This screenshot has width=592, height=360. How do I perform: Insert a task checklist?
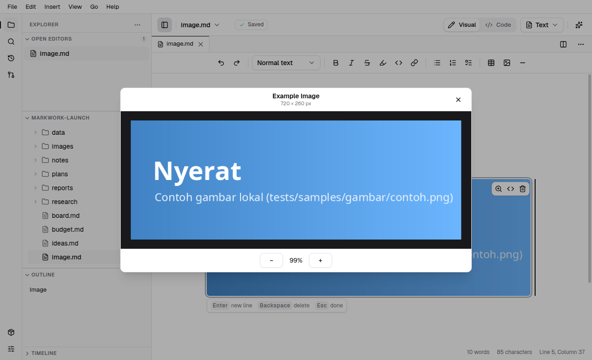469,63
